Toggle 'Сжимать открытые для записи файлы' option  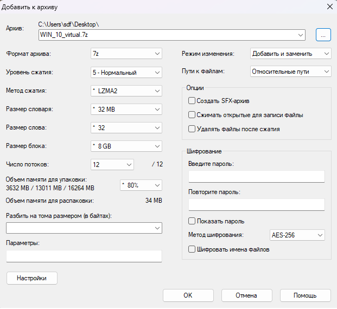pyautogui.click(x=192, y=115)
